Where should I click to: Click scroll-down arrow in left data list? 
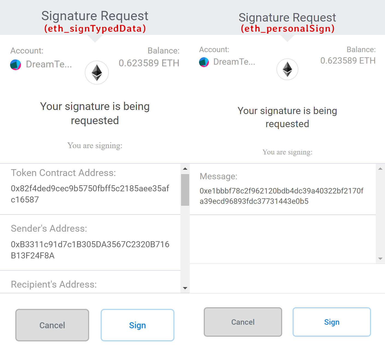click(x=185, y=288)
